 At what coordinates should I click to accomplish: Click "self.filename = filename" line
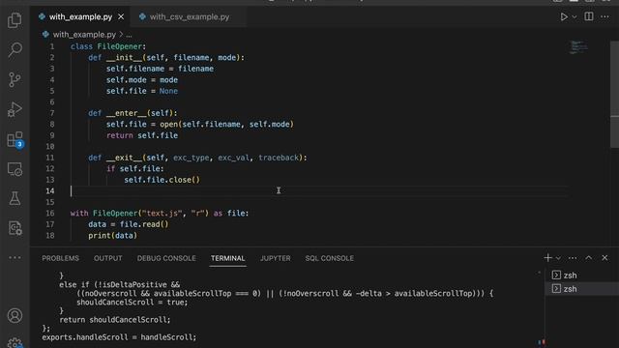(160, 69)
